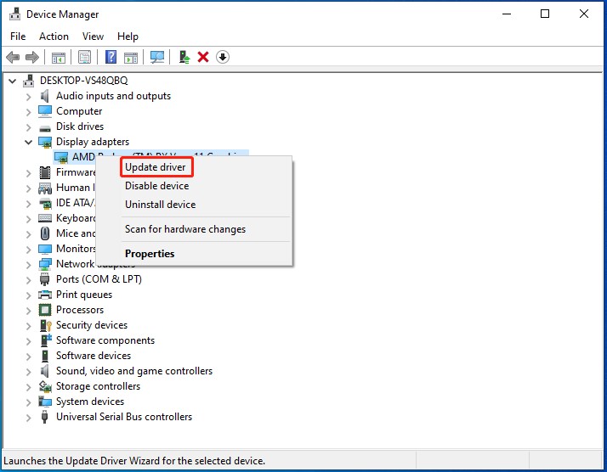Click the down-arrow Disable device toolbar icon

coord(223,57)
